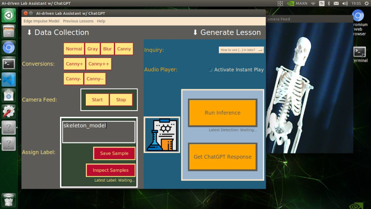This screenshot has width=371, height=209.
Task: Open the Bluetooth indicator in top bar
Action: click(329, 3)
